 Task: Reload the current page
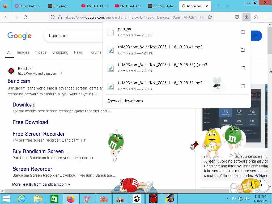[25, 17]
